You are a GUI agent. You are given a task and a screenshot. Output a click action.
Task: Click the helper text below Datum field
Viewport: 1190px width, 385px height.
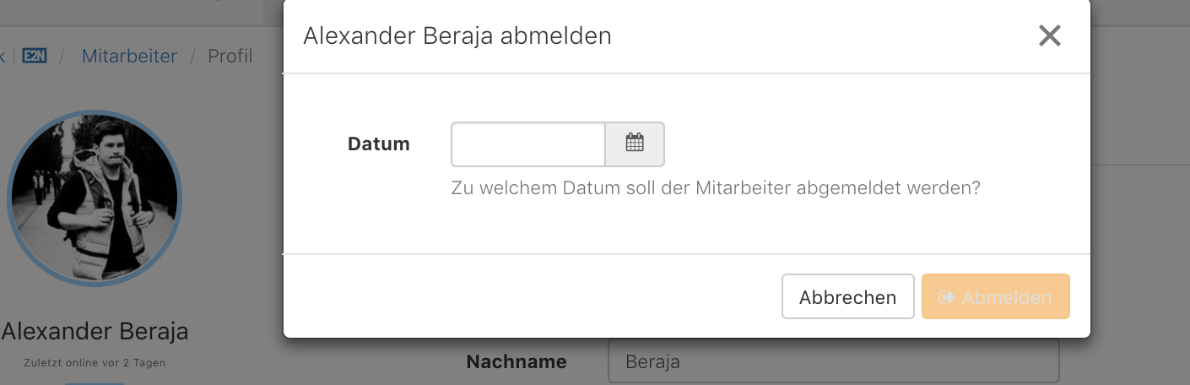[x=716, y=187]
